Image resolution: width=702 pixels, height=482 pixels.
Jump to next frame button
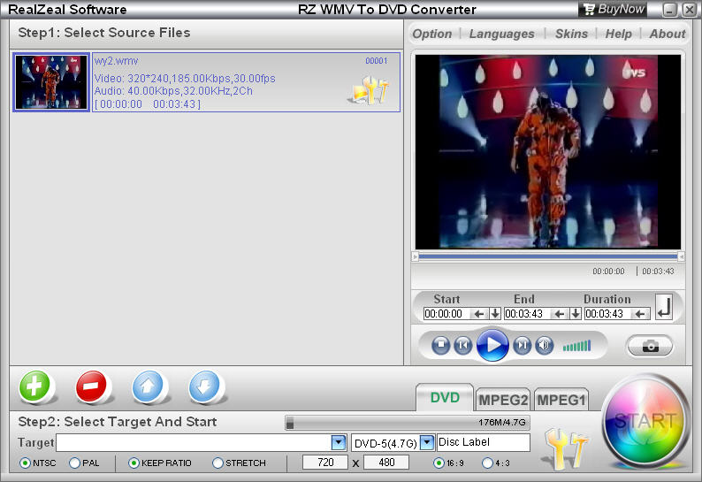pos(522,346)
